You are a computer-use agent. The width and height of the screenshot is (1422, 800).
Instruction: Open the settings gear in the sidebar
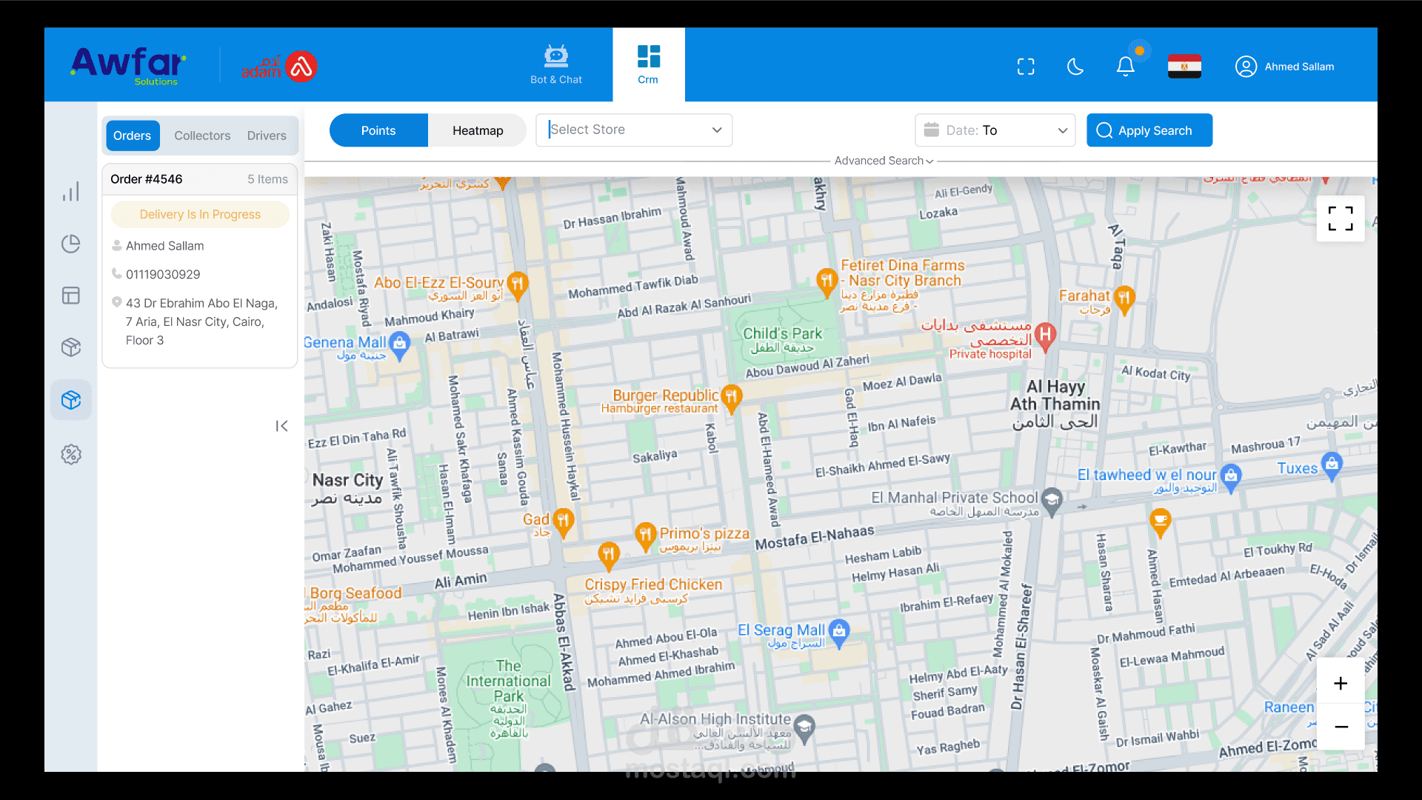click(71, 454)
